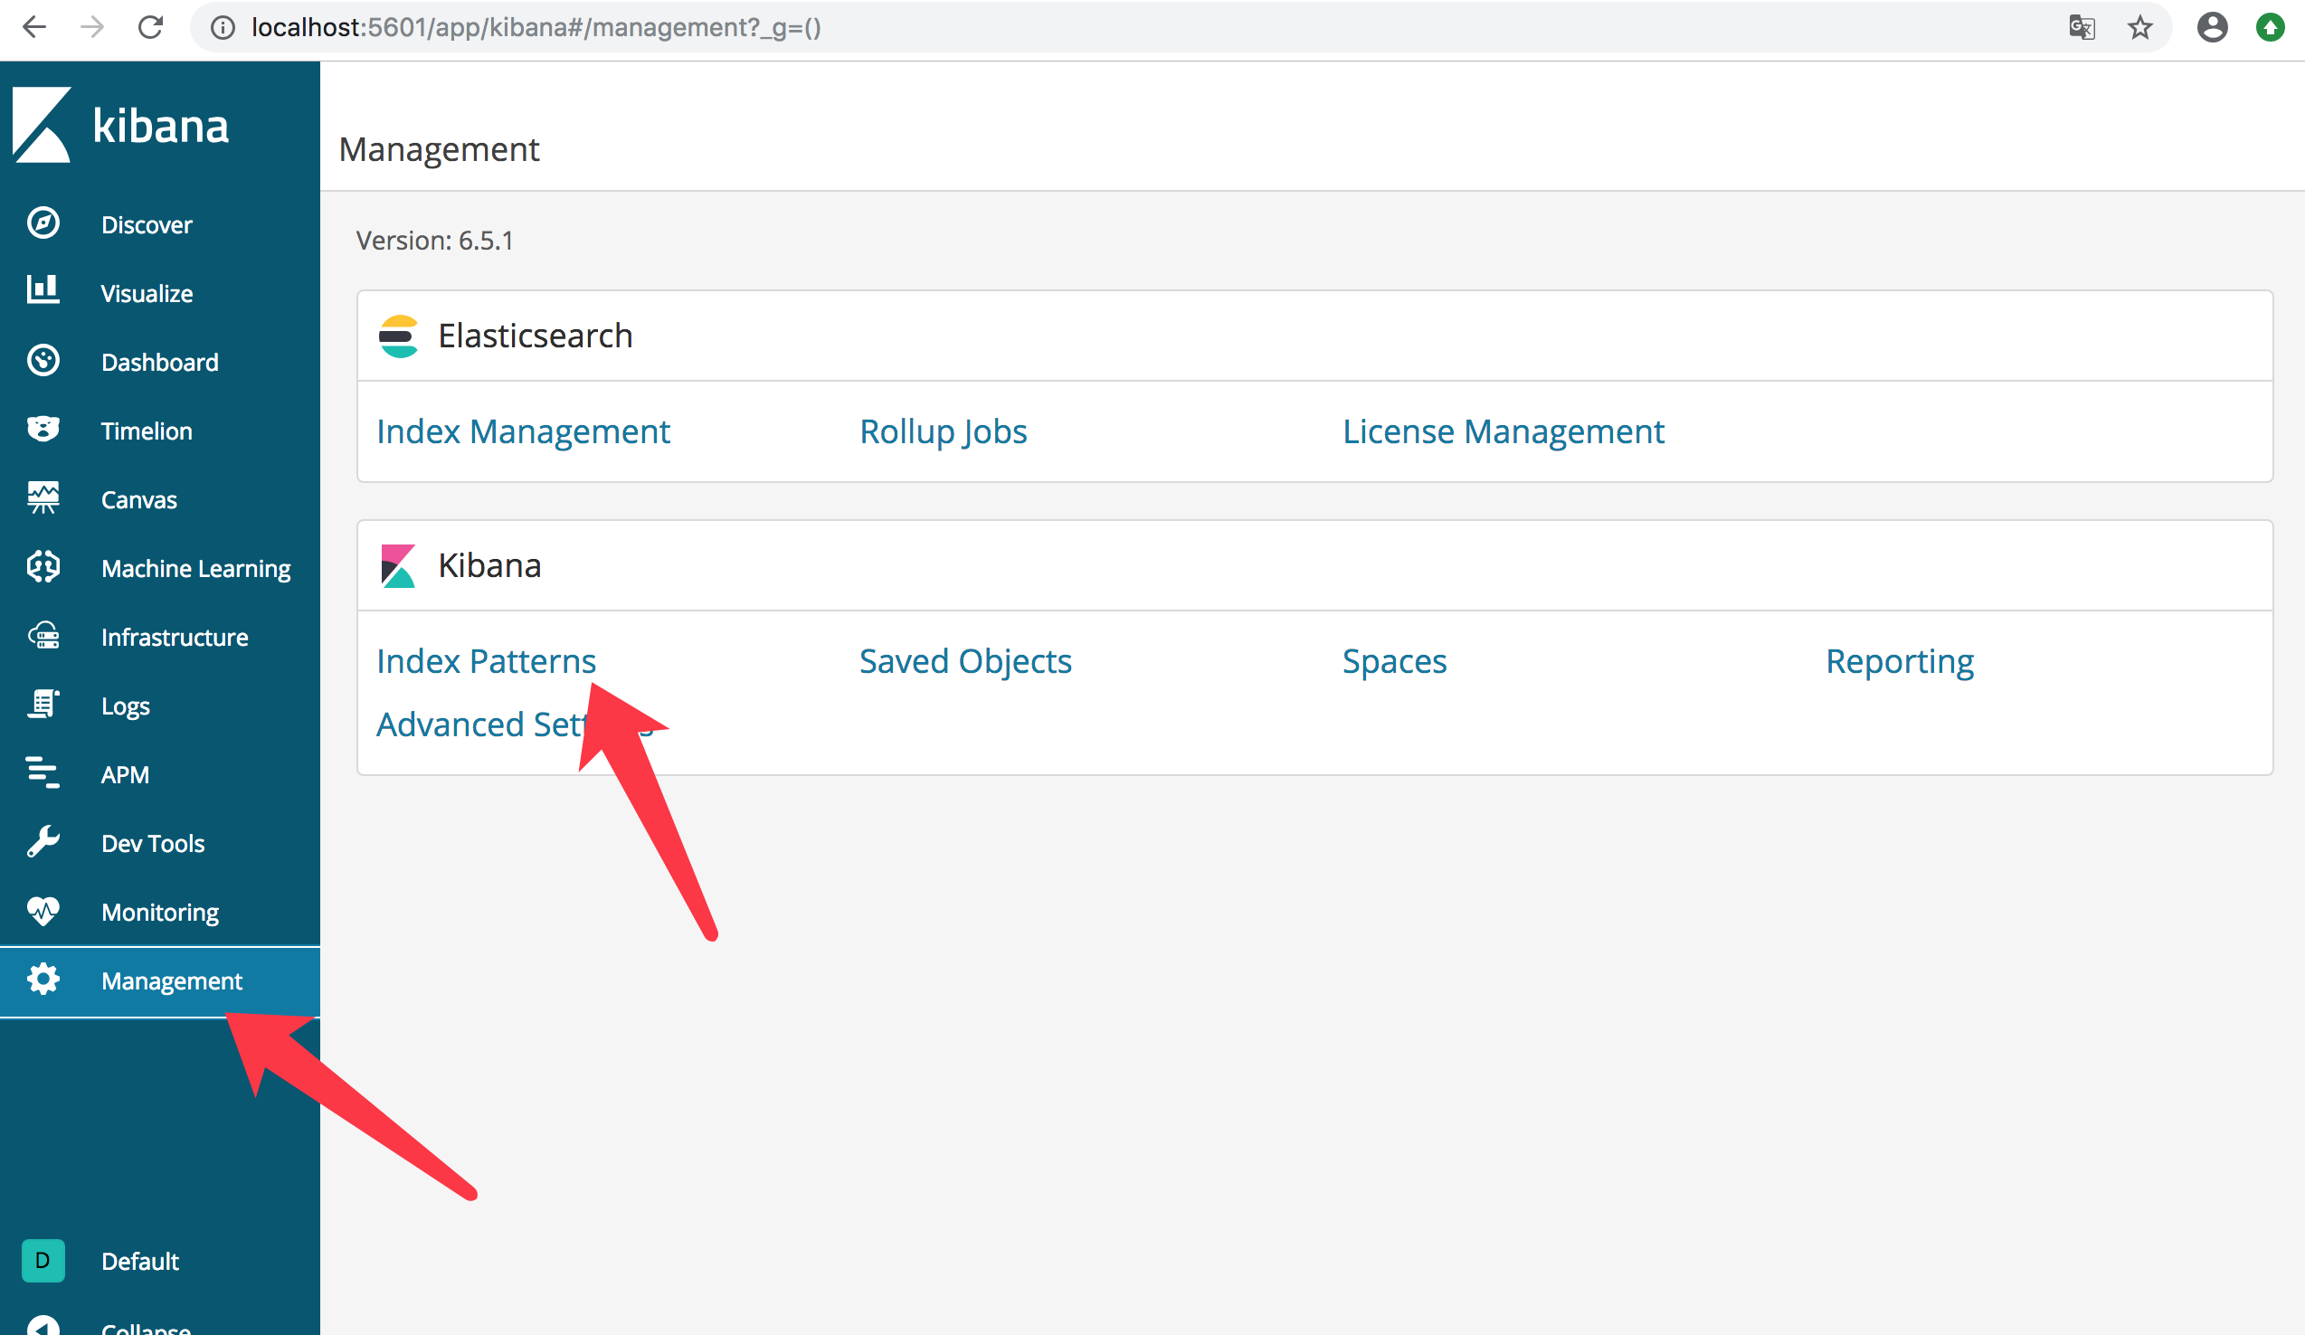Screen dimensions: 2305x1335
Task: Click the Monitoring heartbeat icon
Action: (x=43, y=911)
